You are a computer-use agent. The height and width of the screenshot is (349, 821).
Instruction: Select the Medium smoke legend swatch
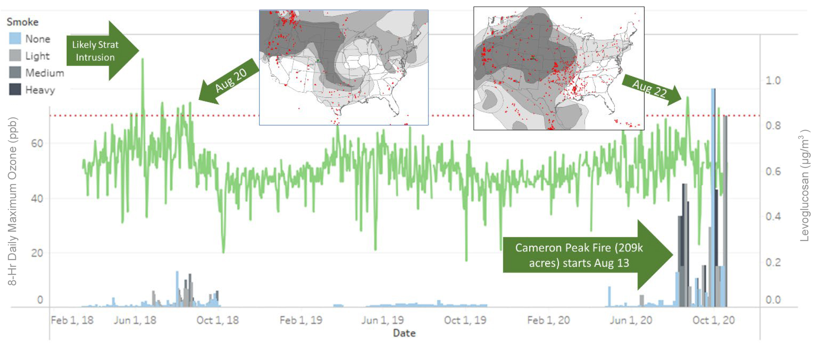(x=15, y=73)
